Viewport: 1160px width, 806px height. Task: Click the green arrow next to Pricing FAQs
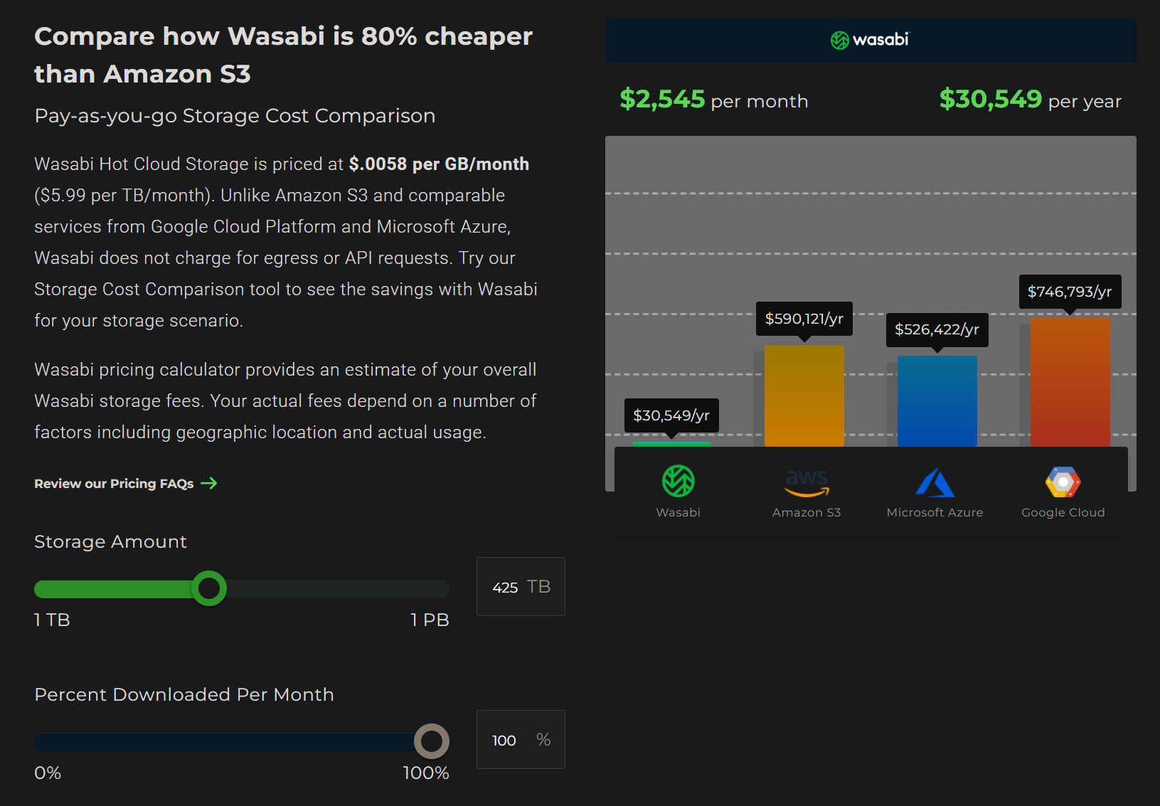208,484
